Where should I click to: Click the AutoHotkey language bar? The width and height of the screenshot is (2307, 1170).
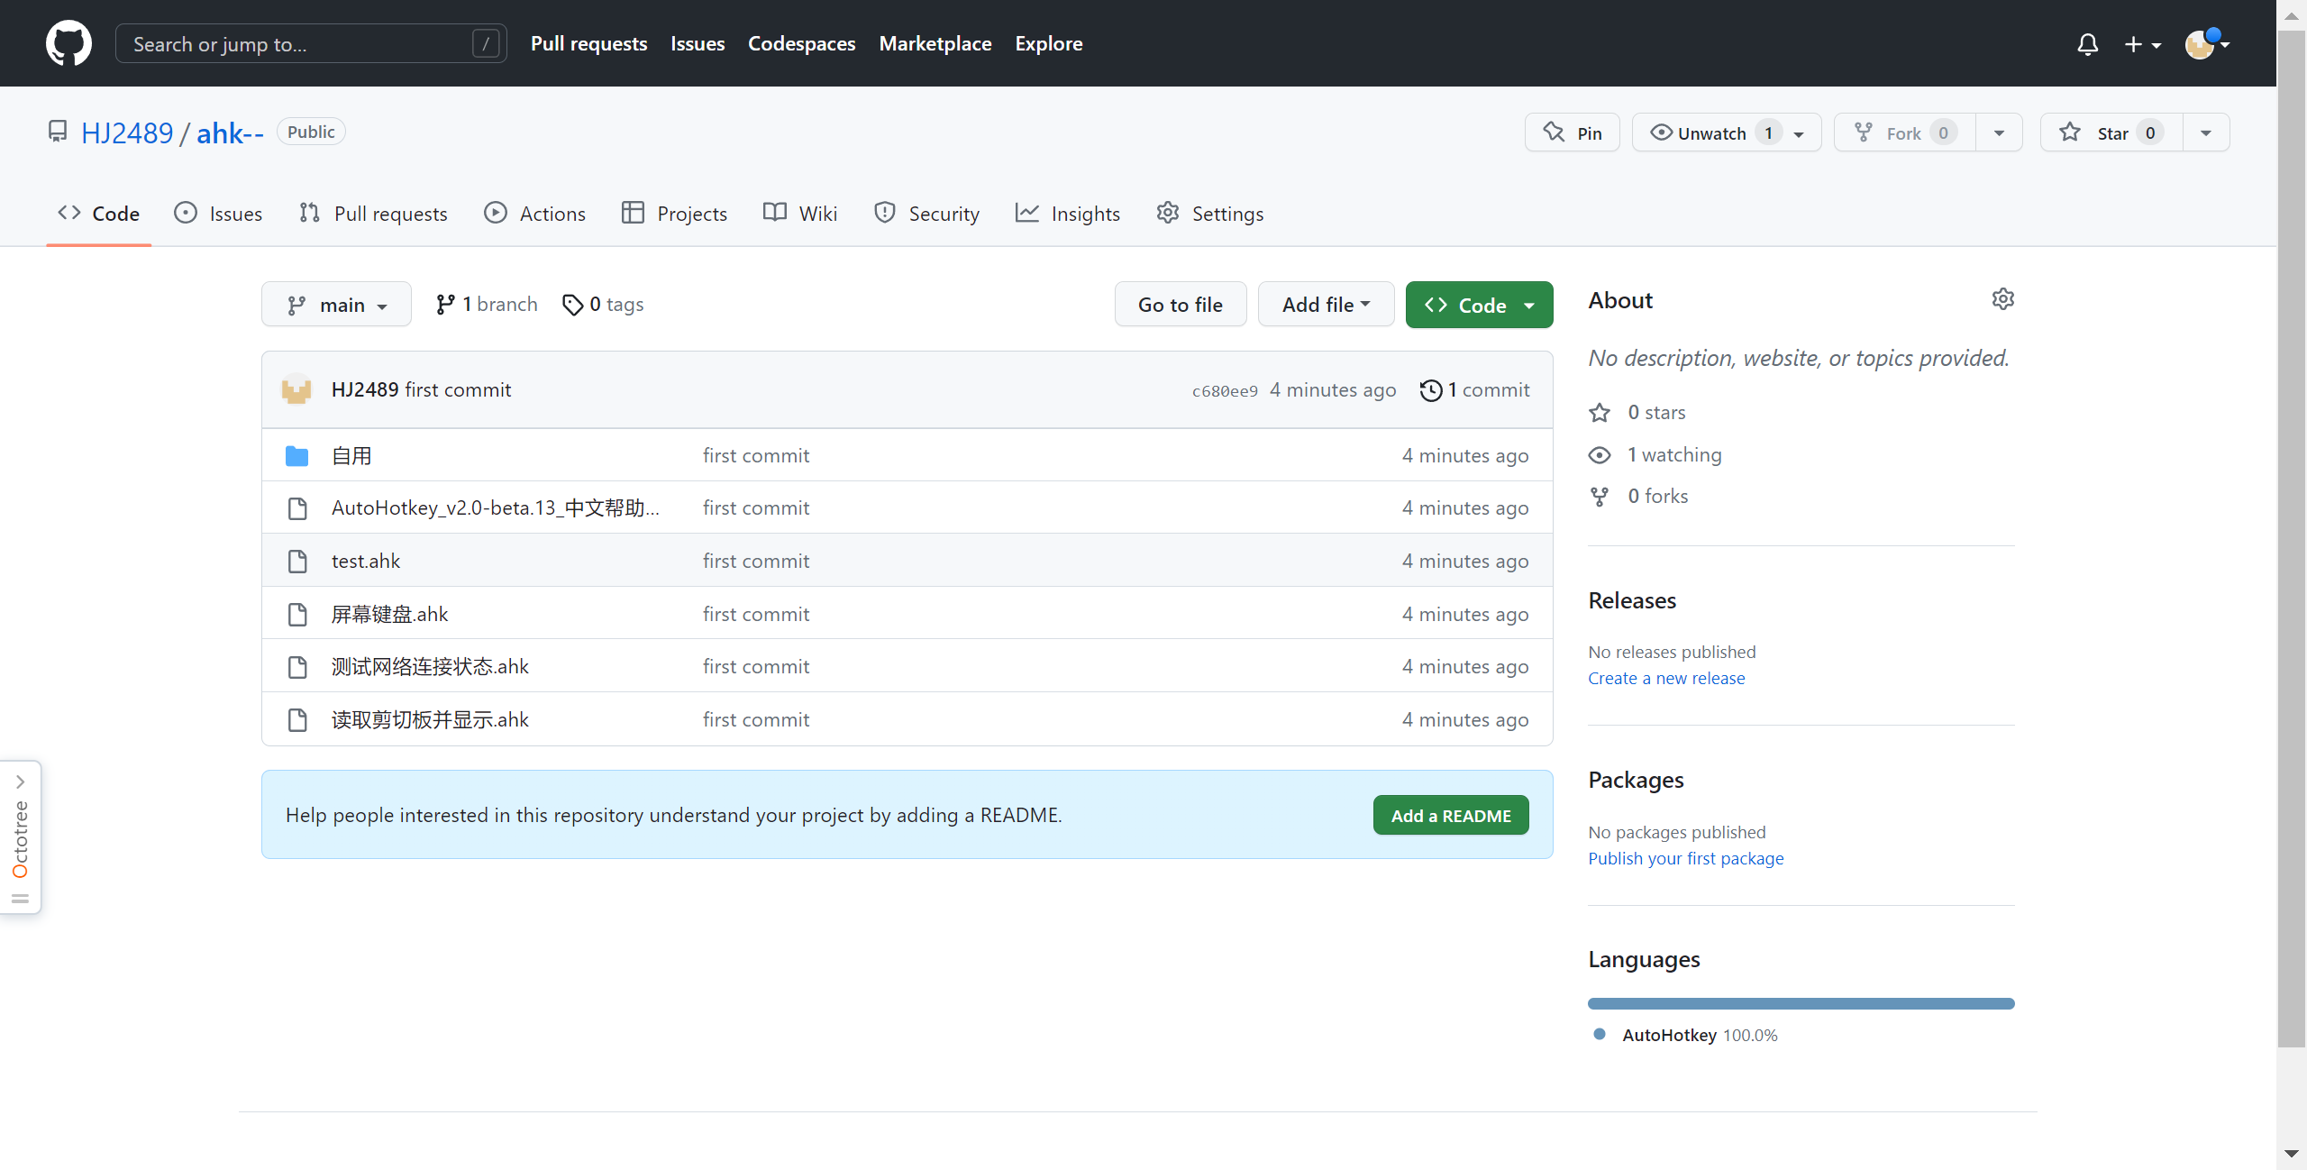point(1801,1003)
